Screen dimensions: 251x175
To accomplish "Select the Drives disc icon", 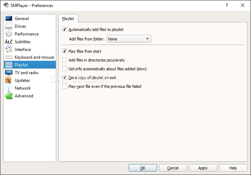I will coord(9,26).
